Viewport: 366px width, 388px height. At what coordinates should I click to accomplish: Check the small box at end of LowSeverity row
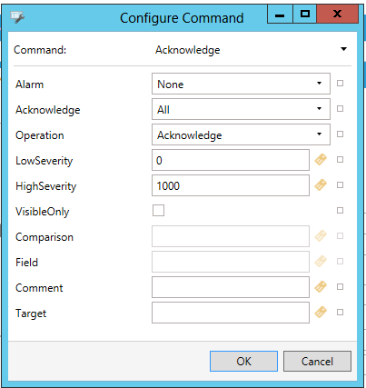click(x=340, y=159)
